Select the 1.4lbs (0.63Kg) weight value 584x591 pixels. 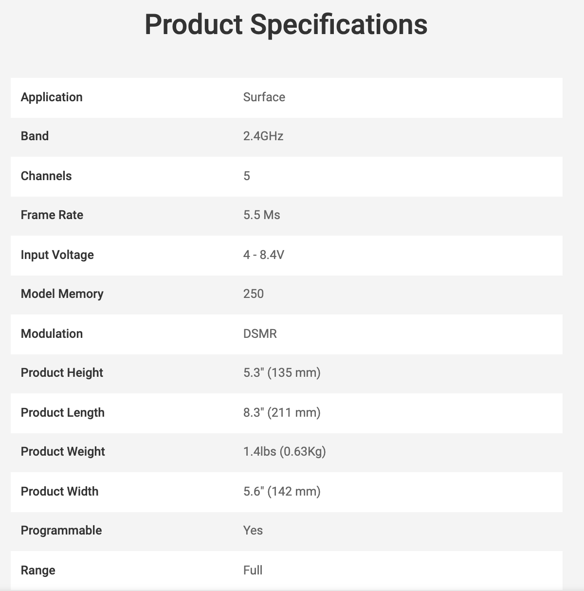coord(284,452)
